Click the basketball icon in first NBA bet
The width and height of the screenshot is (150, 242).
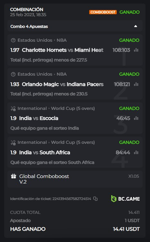[x=13, y=40]
